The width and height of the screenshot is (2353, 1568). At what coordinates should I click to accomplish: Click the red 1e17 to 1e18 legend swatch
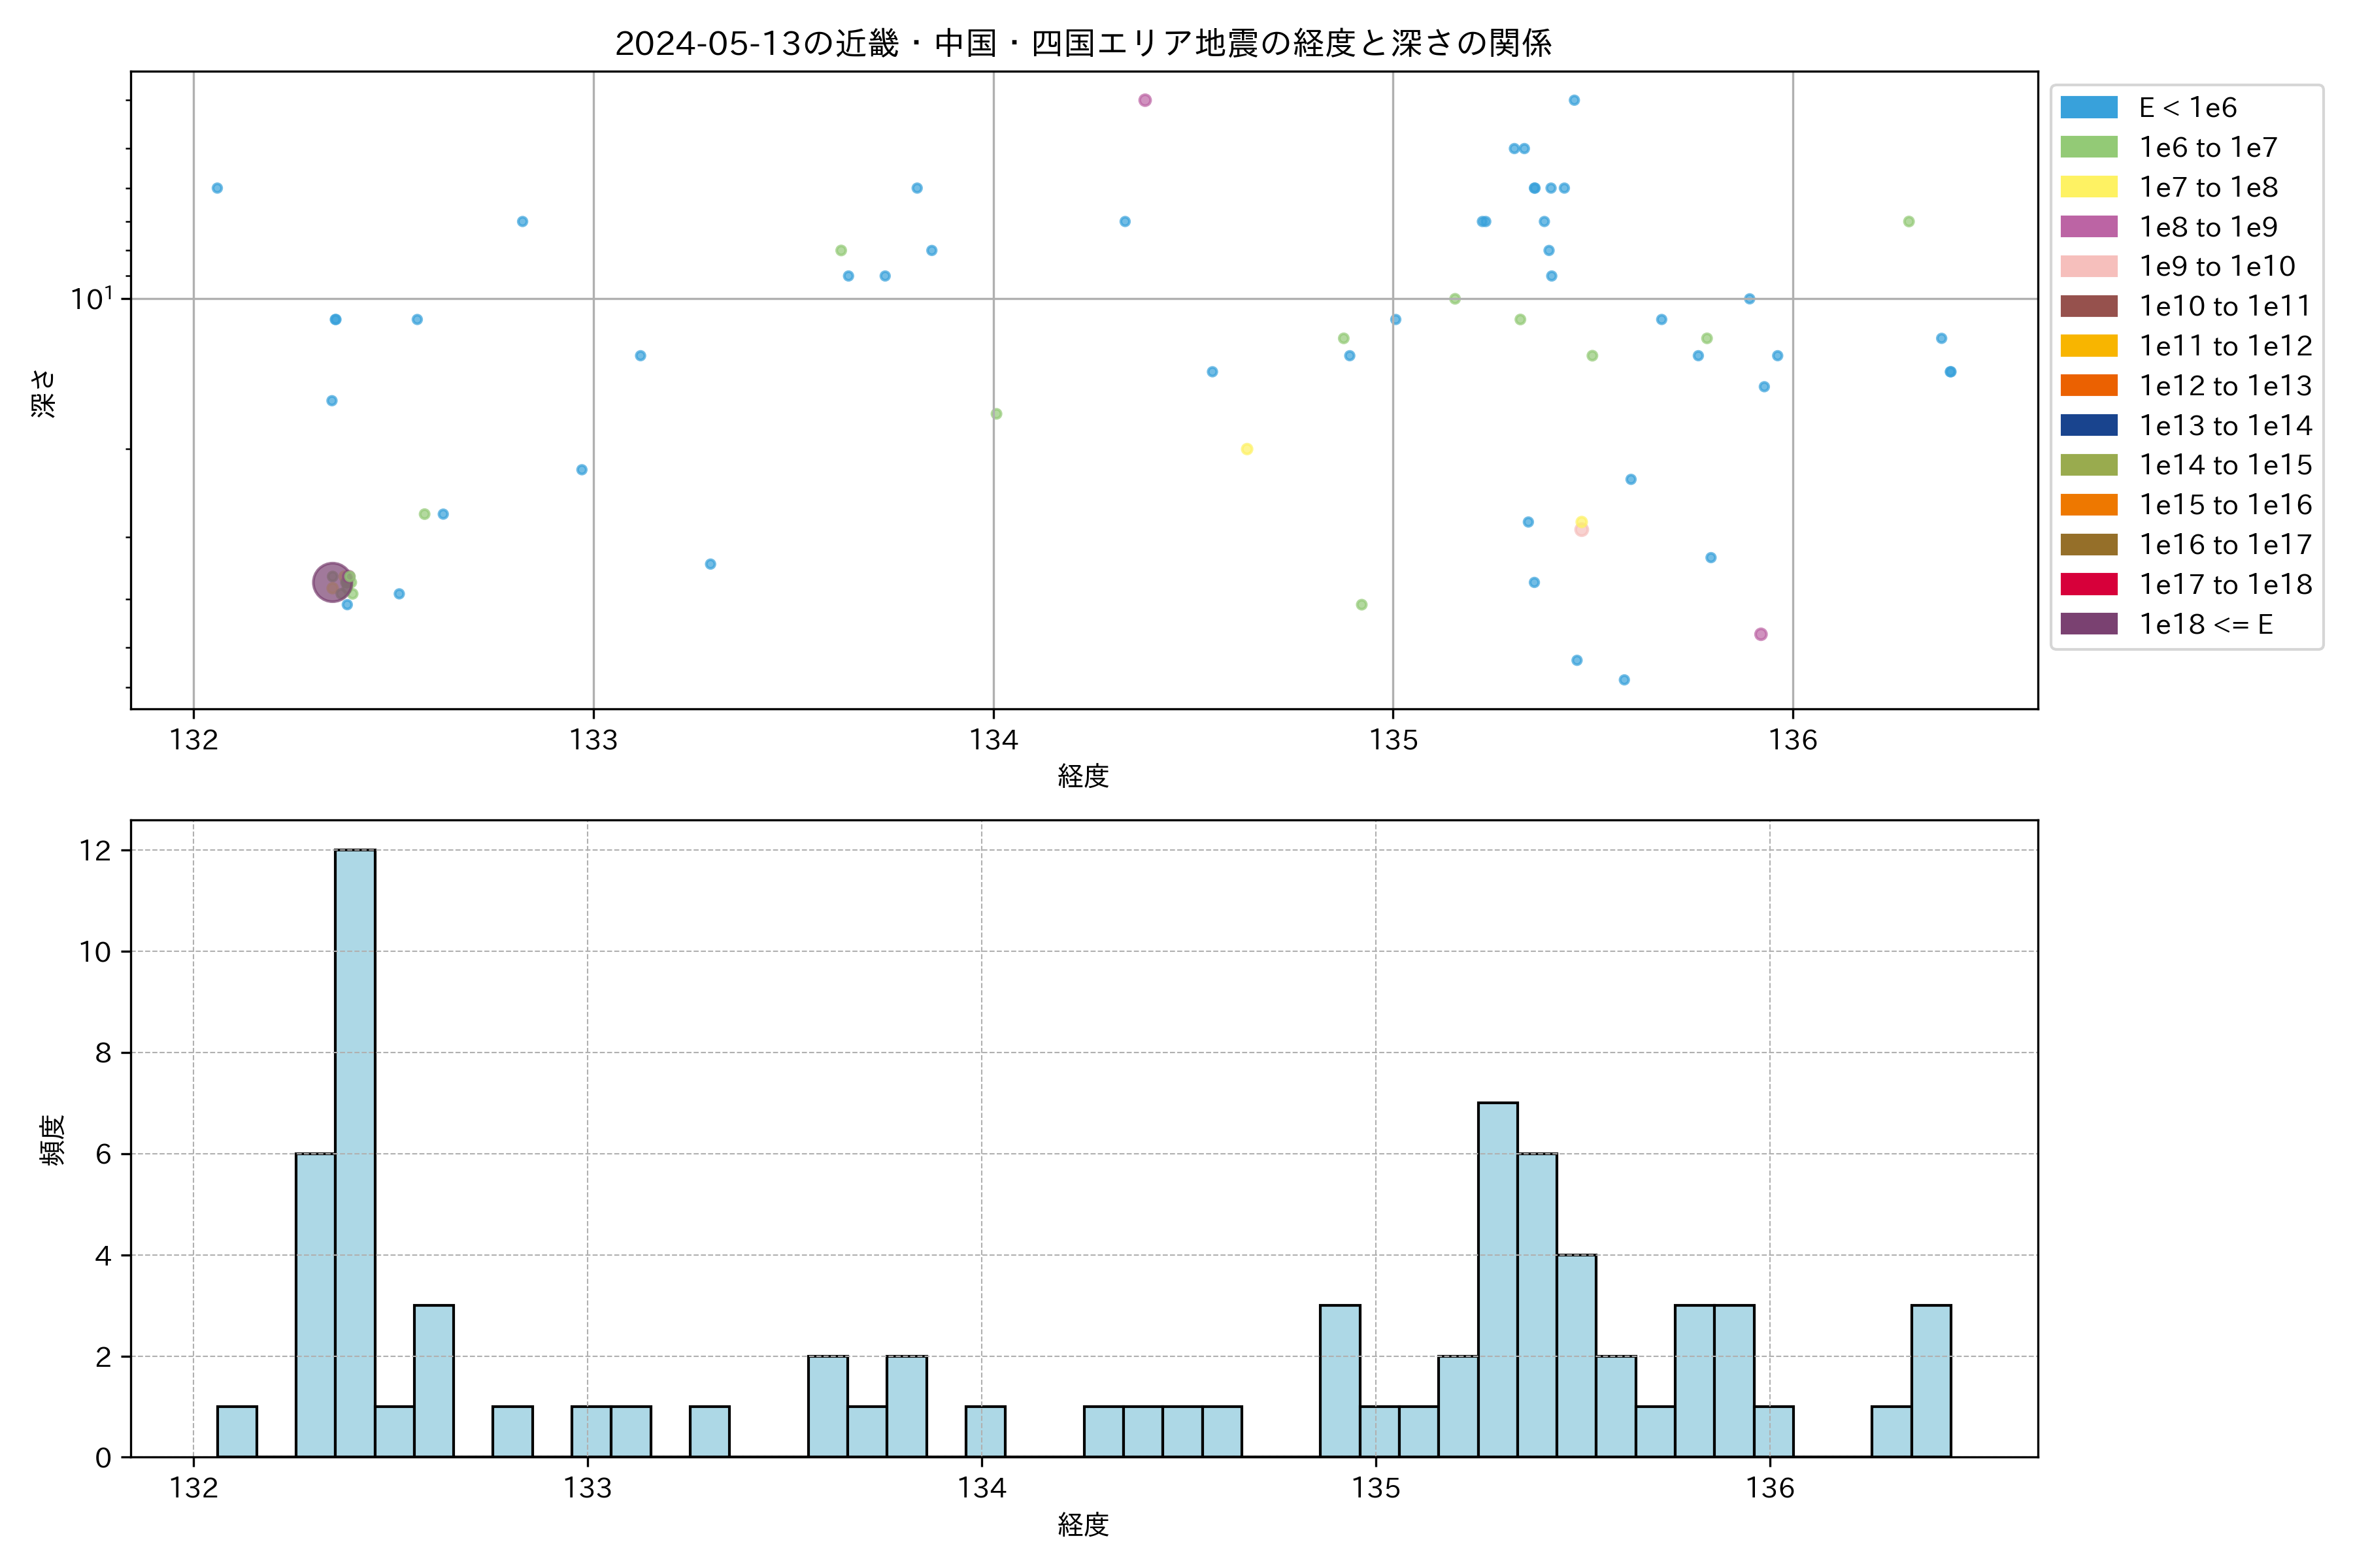(2089, 585)
